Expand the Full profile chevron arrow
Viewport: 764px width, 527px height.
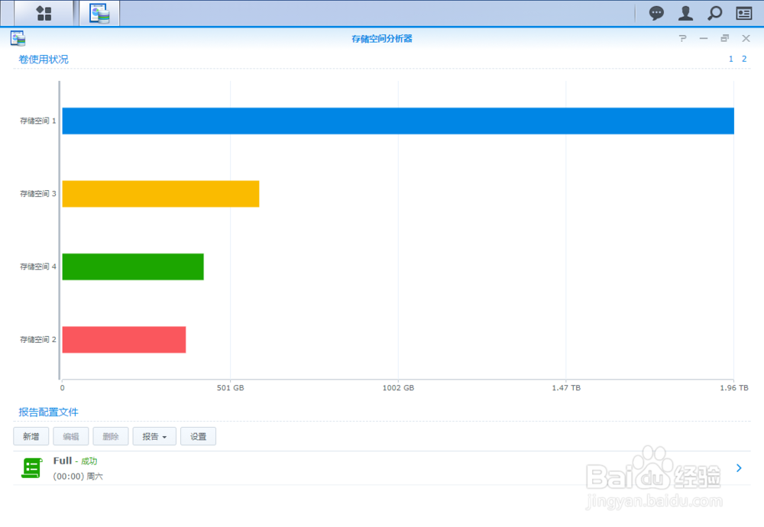[739, 468]
